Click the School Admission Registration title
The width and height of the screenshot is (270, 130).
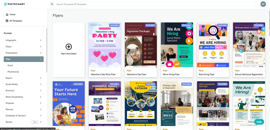coord(249,74)
